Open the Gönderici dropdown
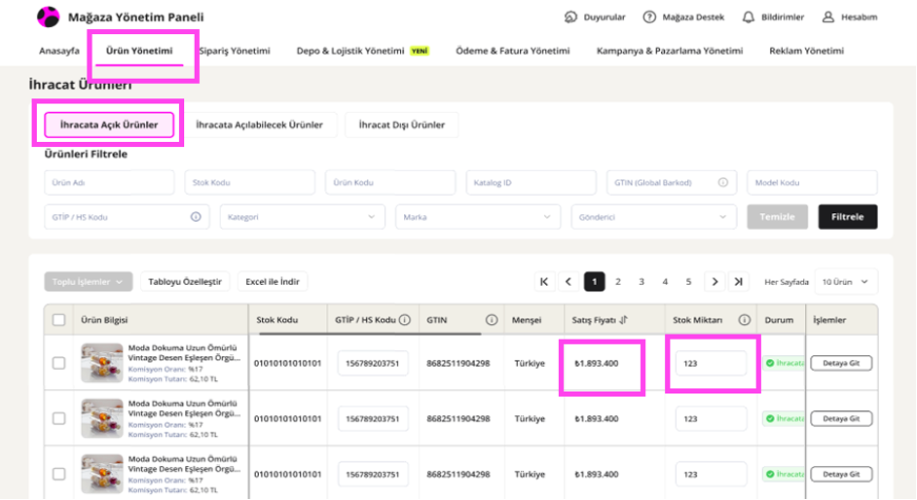This screenshot has height=500, width=917. (654, 217)
